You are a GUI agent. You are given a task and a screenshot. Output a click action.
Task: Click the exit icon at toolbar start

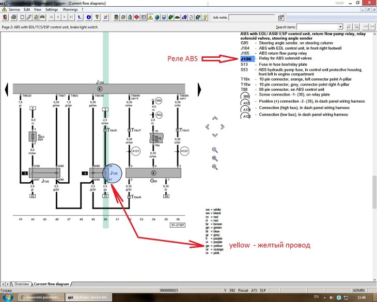click(5, 18)
